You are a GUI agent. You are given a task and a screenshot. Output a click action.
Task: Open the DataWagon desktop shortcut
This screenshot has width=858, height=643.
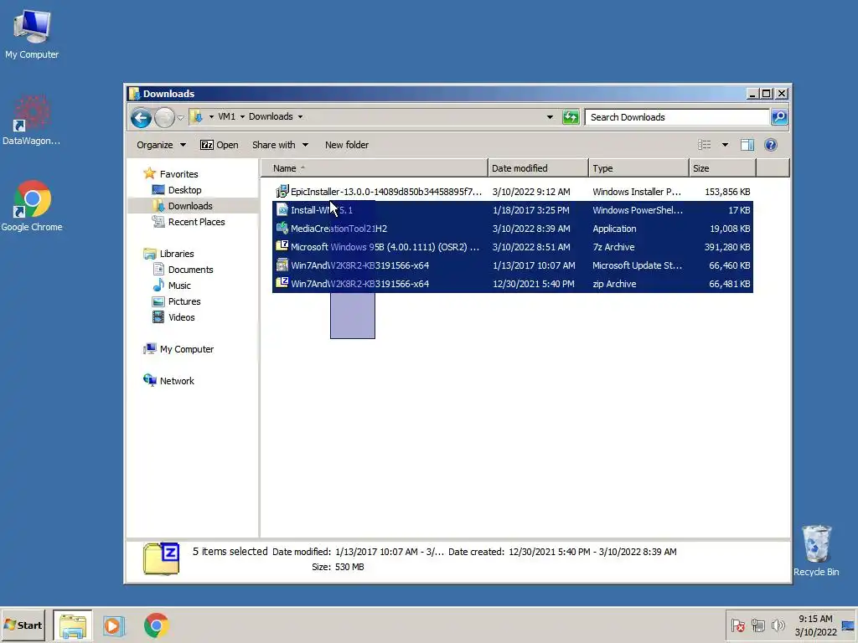[x=31, y=121]
